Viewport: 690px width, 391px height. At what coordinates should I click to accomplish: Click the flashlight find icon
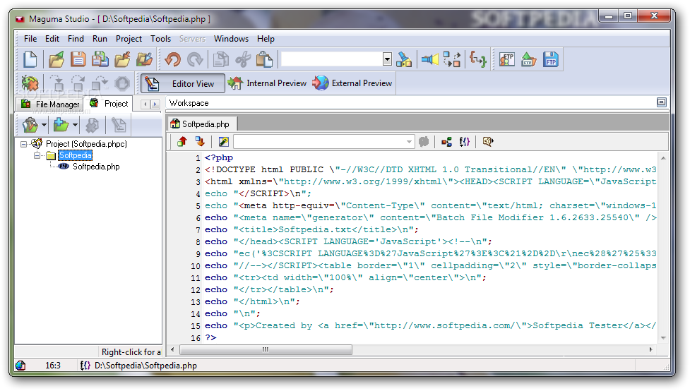pyautogui.click(x=403, y=59)
